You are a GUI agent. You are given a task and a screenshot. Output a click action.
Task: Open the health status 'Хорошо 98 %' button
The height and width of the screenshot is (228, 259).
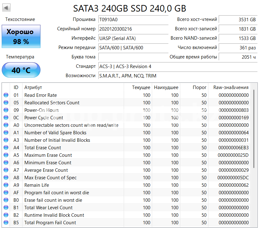(x=21, y=37)
